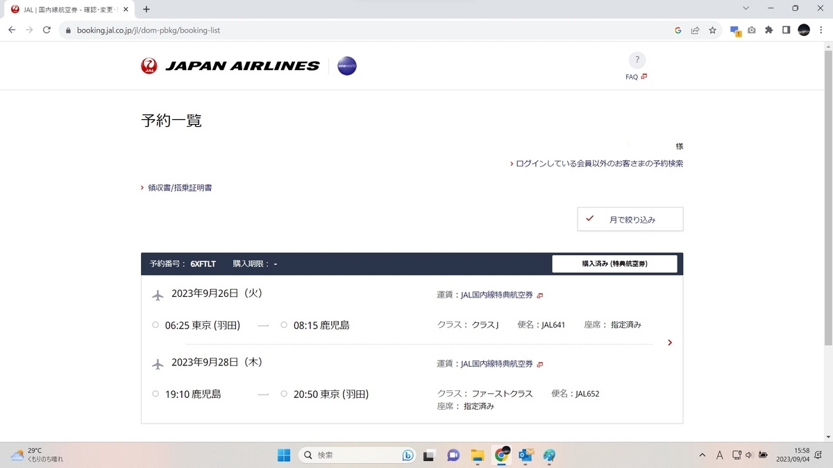
Task: Close the JAL browser tab
Action: (x=126, y=10)
